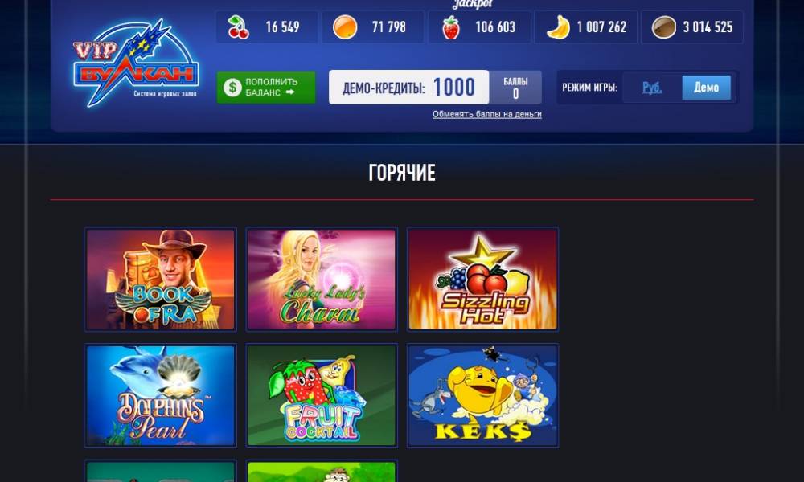Start the Sizzling Hot game

click(x=482, y=280)
